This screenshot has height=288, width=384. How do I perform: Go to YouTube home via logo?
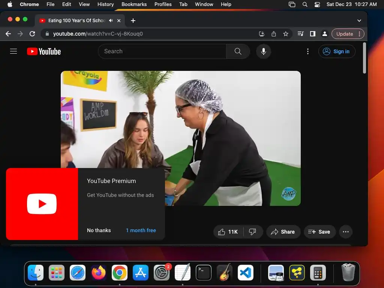tap(44, 51)
